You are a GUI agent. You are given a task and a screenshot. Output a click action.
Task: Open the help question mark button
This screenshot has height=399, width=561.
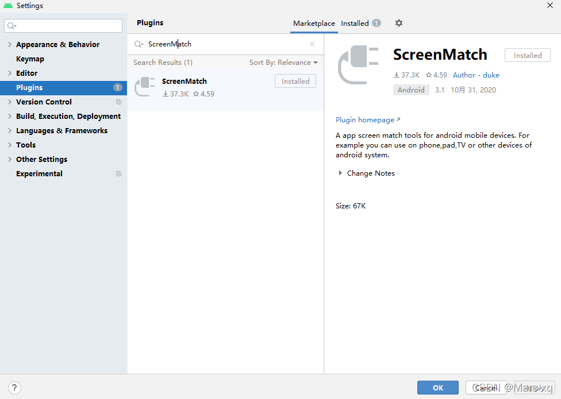(x=14, y=388)
